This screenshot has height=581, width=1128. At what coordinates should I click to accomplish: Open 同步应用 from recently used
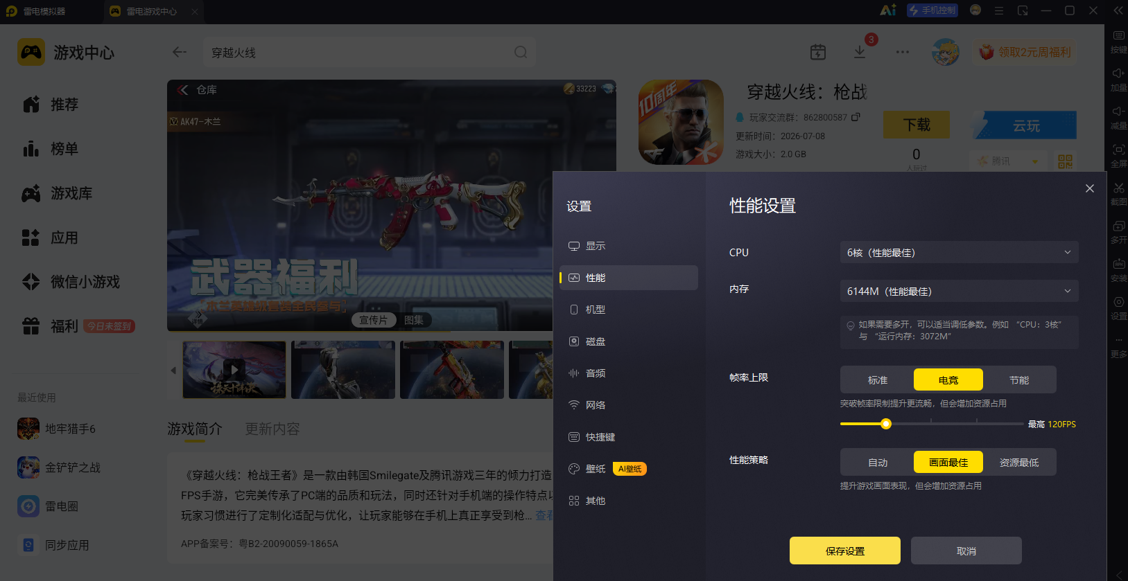coord(53,545)
